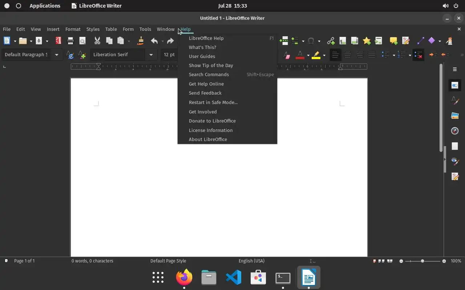Click the Paste clipboard icon

pos(121,41)
